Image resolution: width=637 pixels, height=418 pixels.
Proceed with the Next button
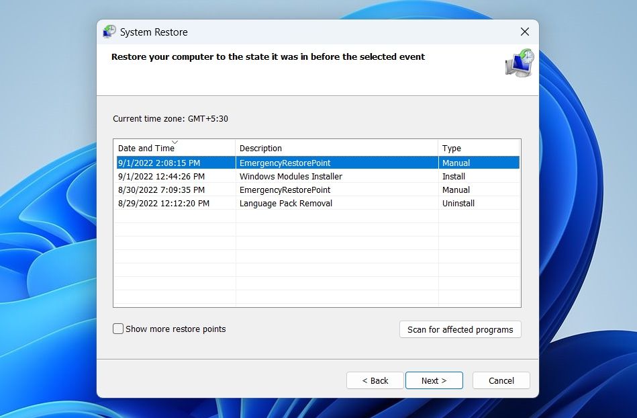434,380
